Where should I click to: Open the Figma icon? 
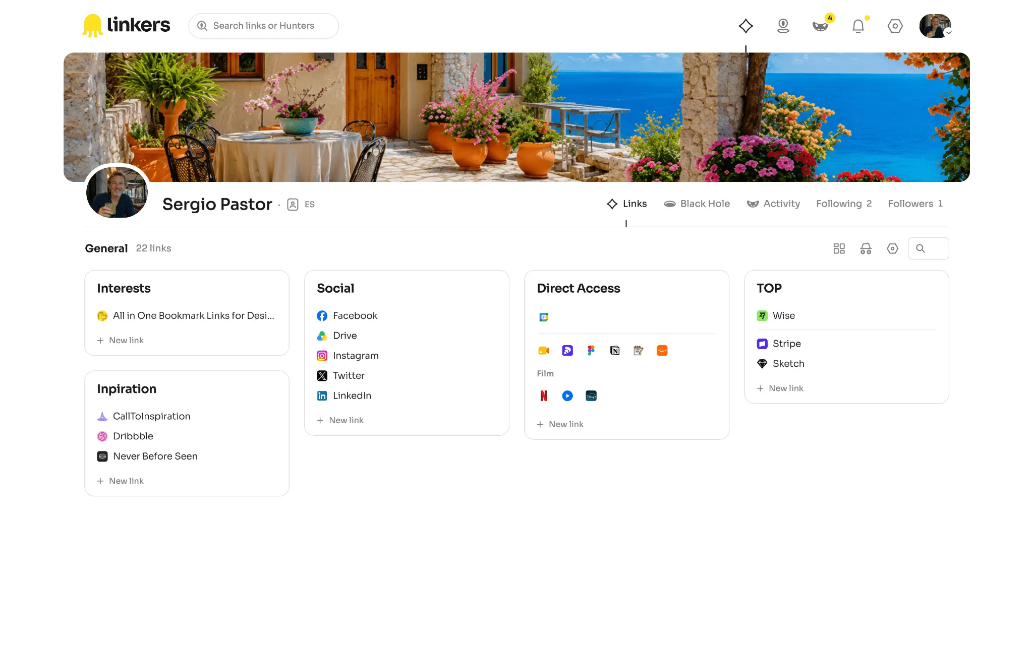591,350
